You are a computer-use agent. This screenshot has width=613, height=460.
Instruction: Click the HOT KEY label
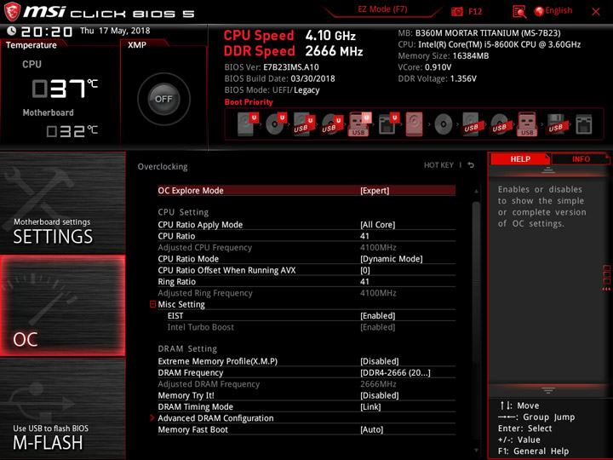[x=438, y=165]
